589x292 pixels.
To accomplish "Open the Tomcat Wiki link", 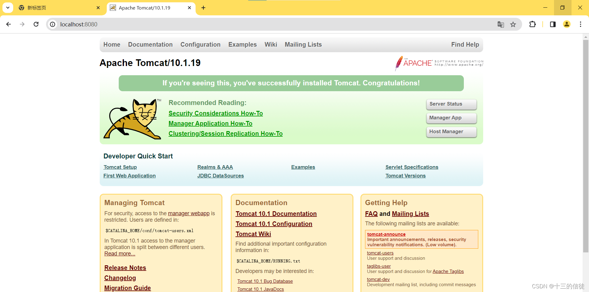I will pyautogui.click(x=253, y=234).
